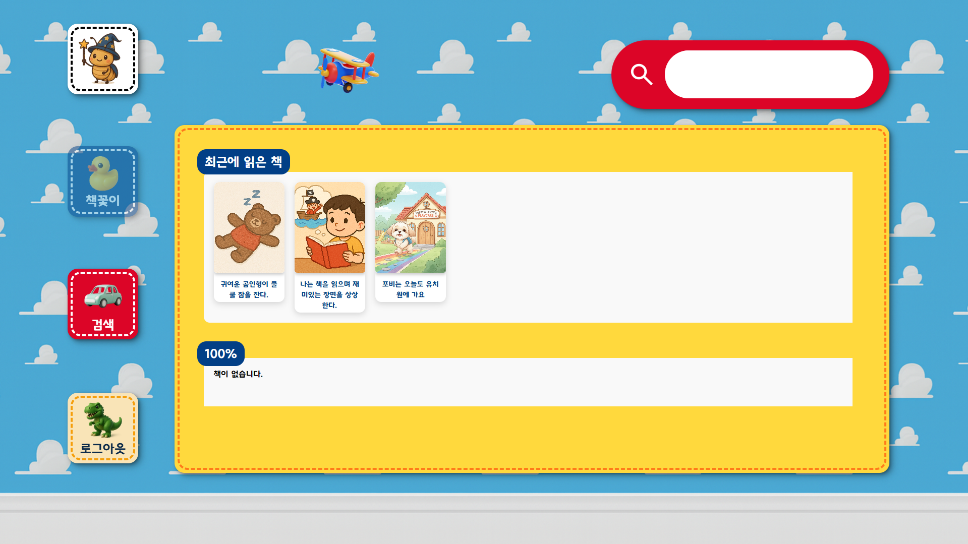Open the puppy daycare book cover
The height and width of the screenshot is (544, 968).
(411, 227)
